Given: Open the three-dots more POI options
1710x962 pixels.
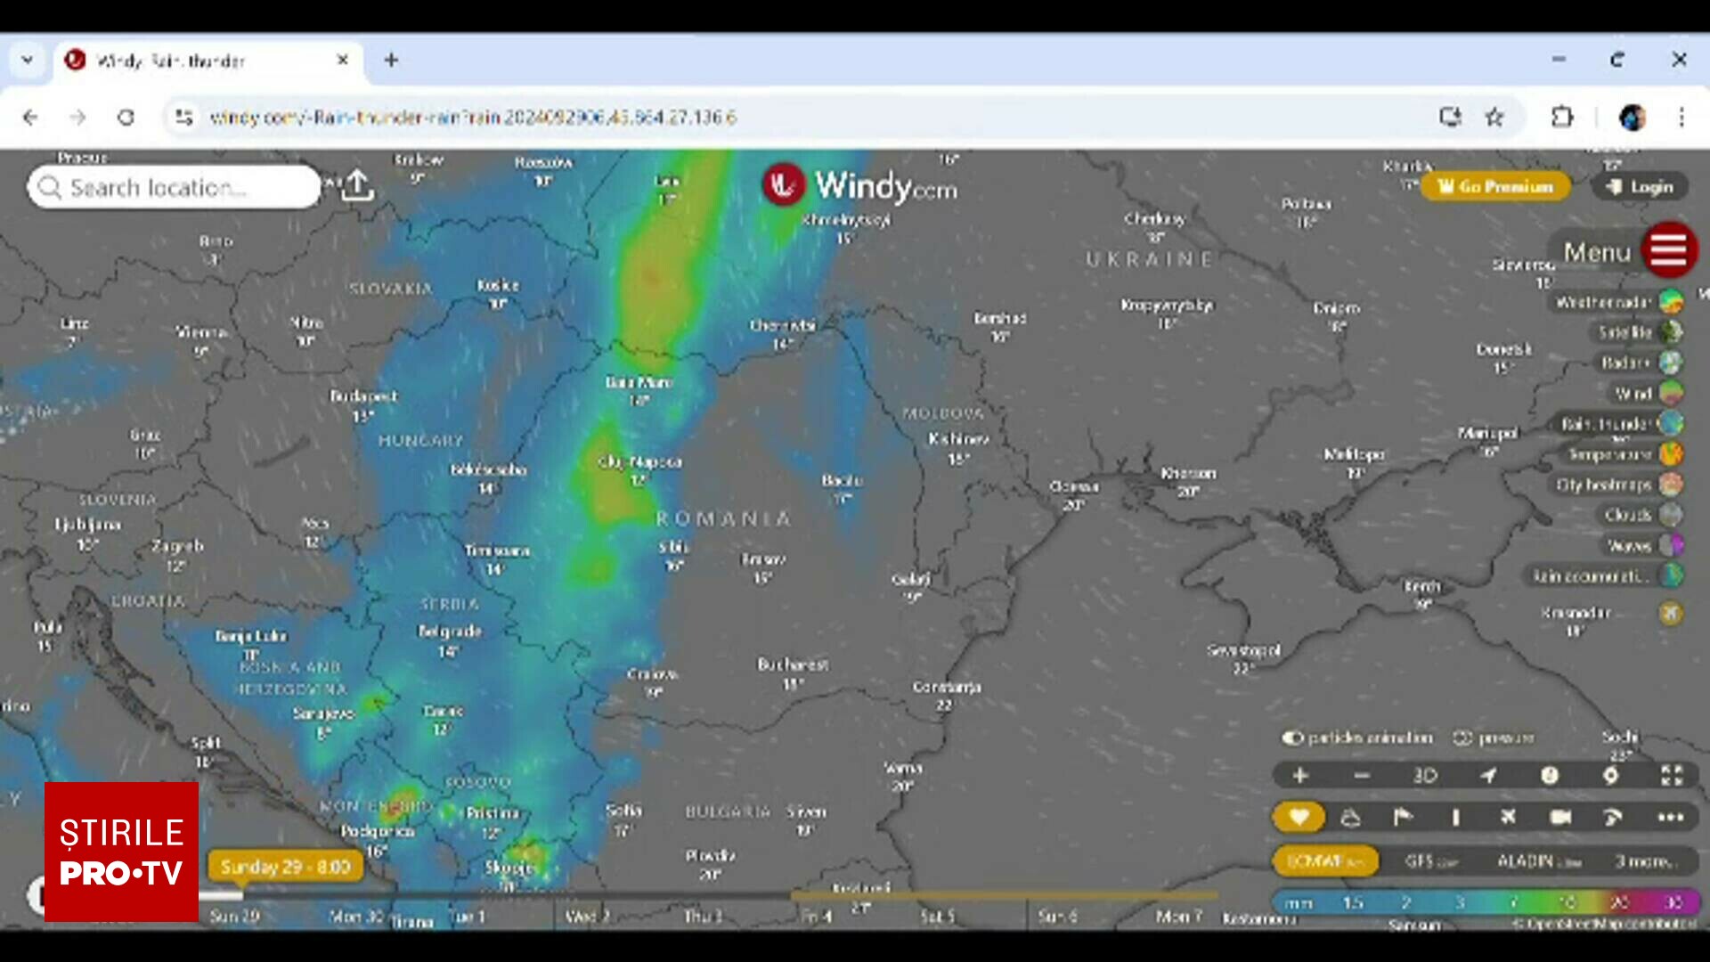Looking at the screenshot, I should click(x=1670, y=817).
